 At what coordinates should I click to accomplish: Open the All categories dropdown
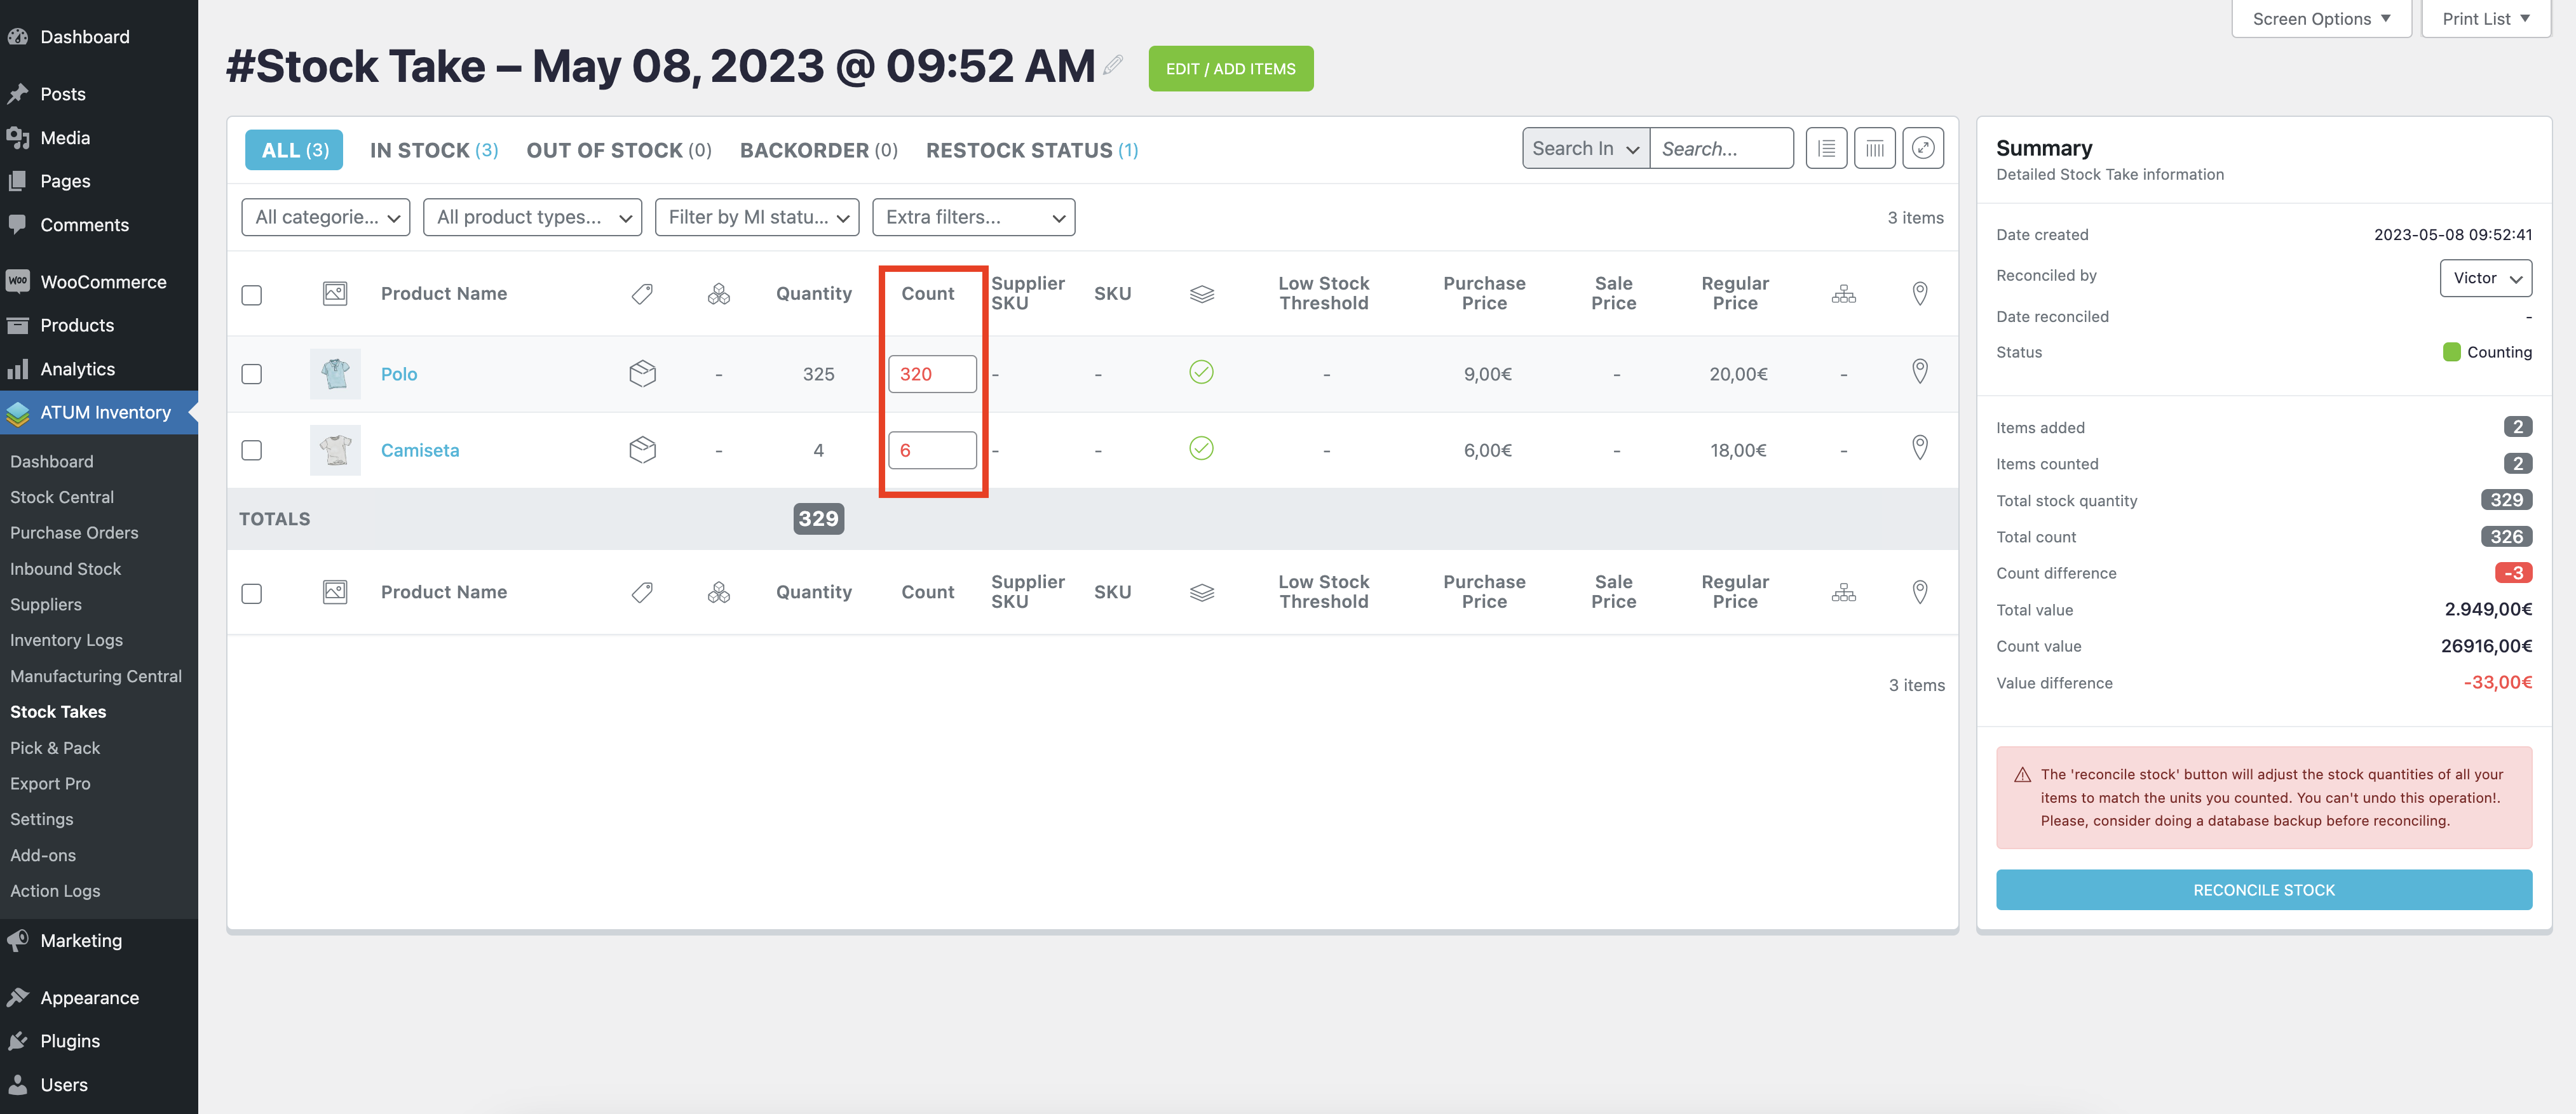click(326, 218)
